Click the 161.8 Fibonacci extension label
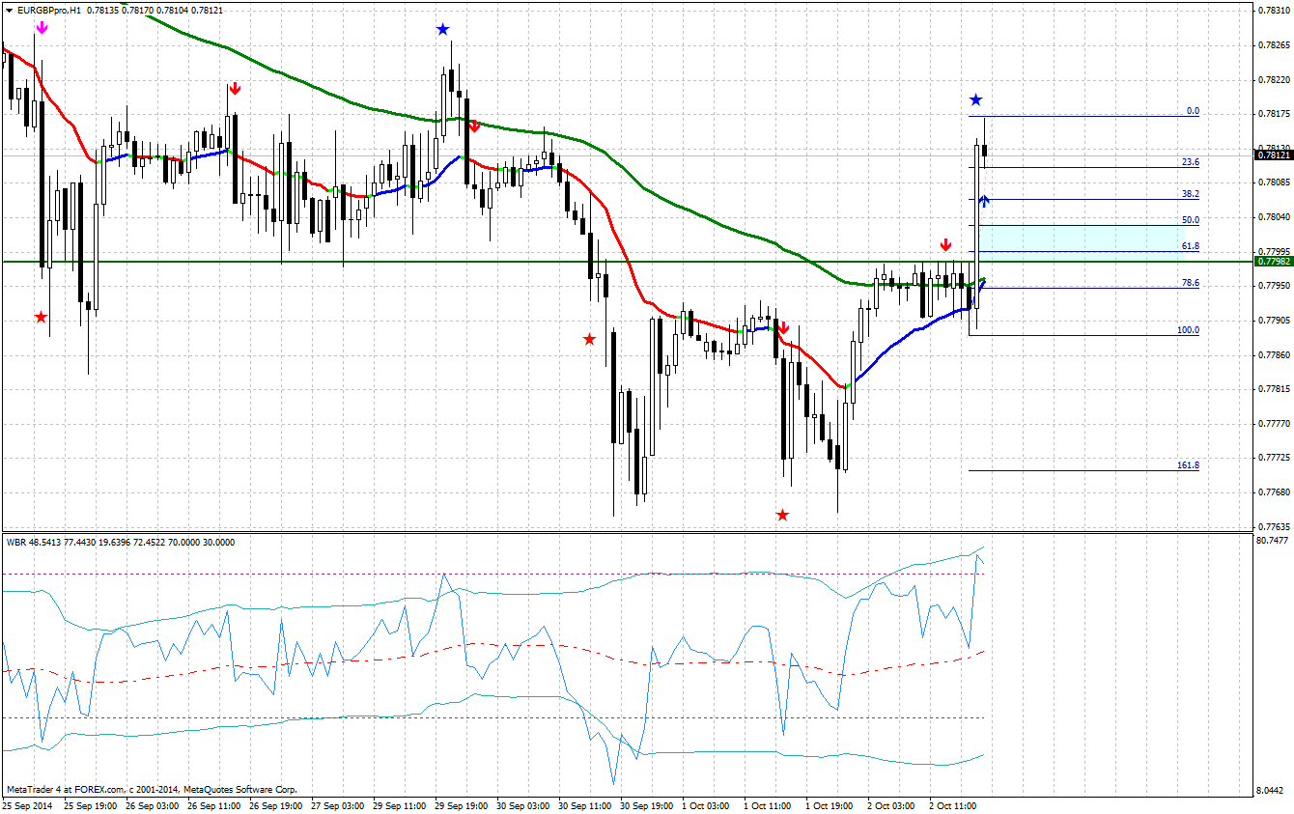This screenshot has width=1294, height=814. pos(1190,465)
